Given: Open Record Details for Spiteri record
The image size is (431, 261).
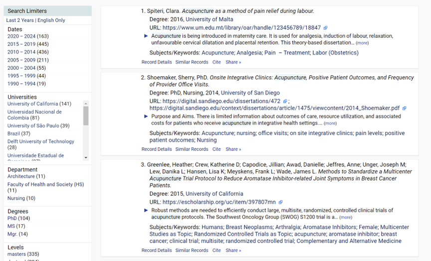Looking at the screenshot, I should tap(157, 62).
